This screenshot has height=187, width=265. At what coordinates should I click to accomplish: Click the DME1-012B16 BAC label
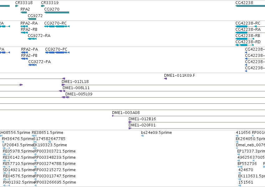coord(142,119)
